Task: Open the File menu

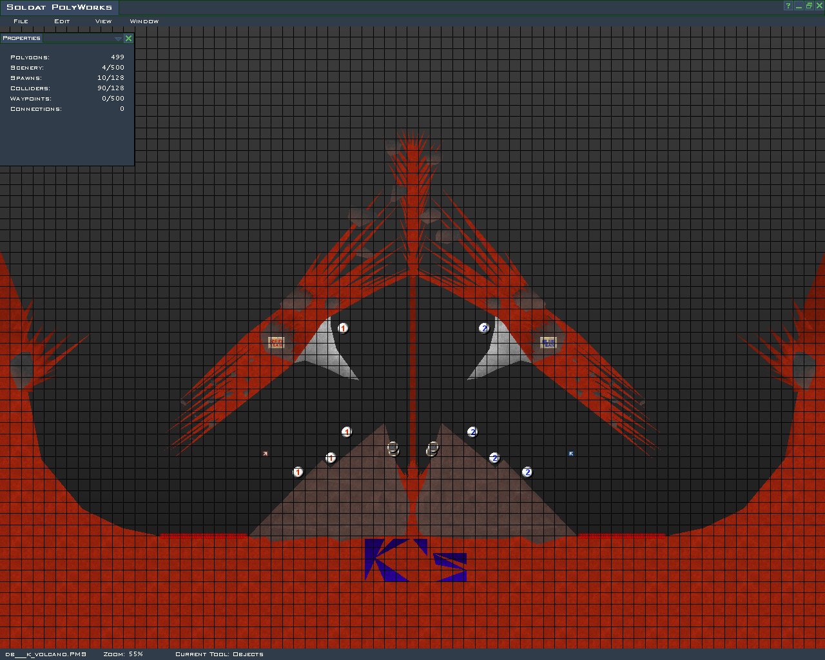Action: pyautogui.click(x=21, y=21)
